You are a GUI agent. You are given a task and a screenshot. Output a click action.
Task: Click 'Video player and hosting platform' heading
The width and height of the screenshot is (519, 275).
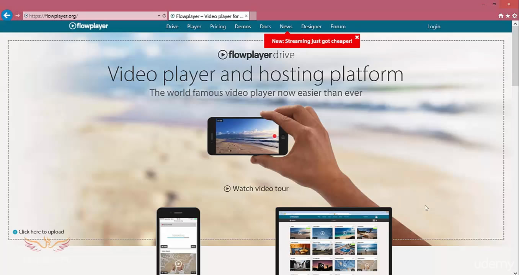pyautogui.click(x=255, y=74)
